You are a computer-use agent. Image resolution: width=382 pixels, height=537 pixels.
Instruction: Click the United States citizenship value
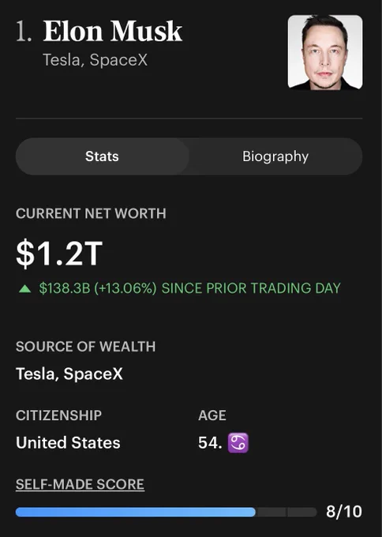click(68, 443)
